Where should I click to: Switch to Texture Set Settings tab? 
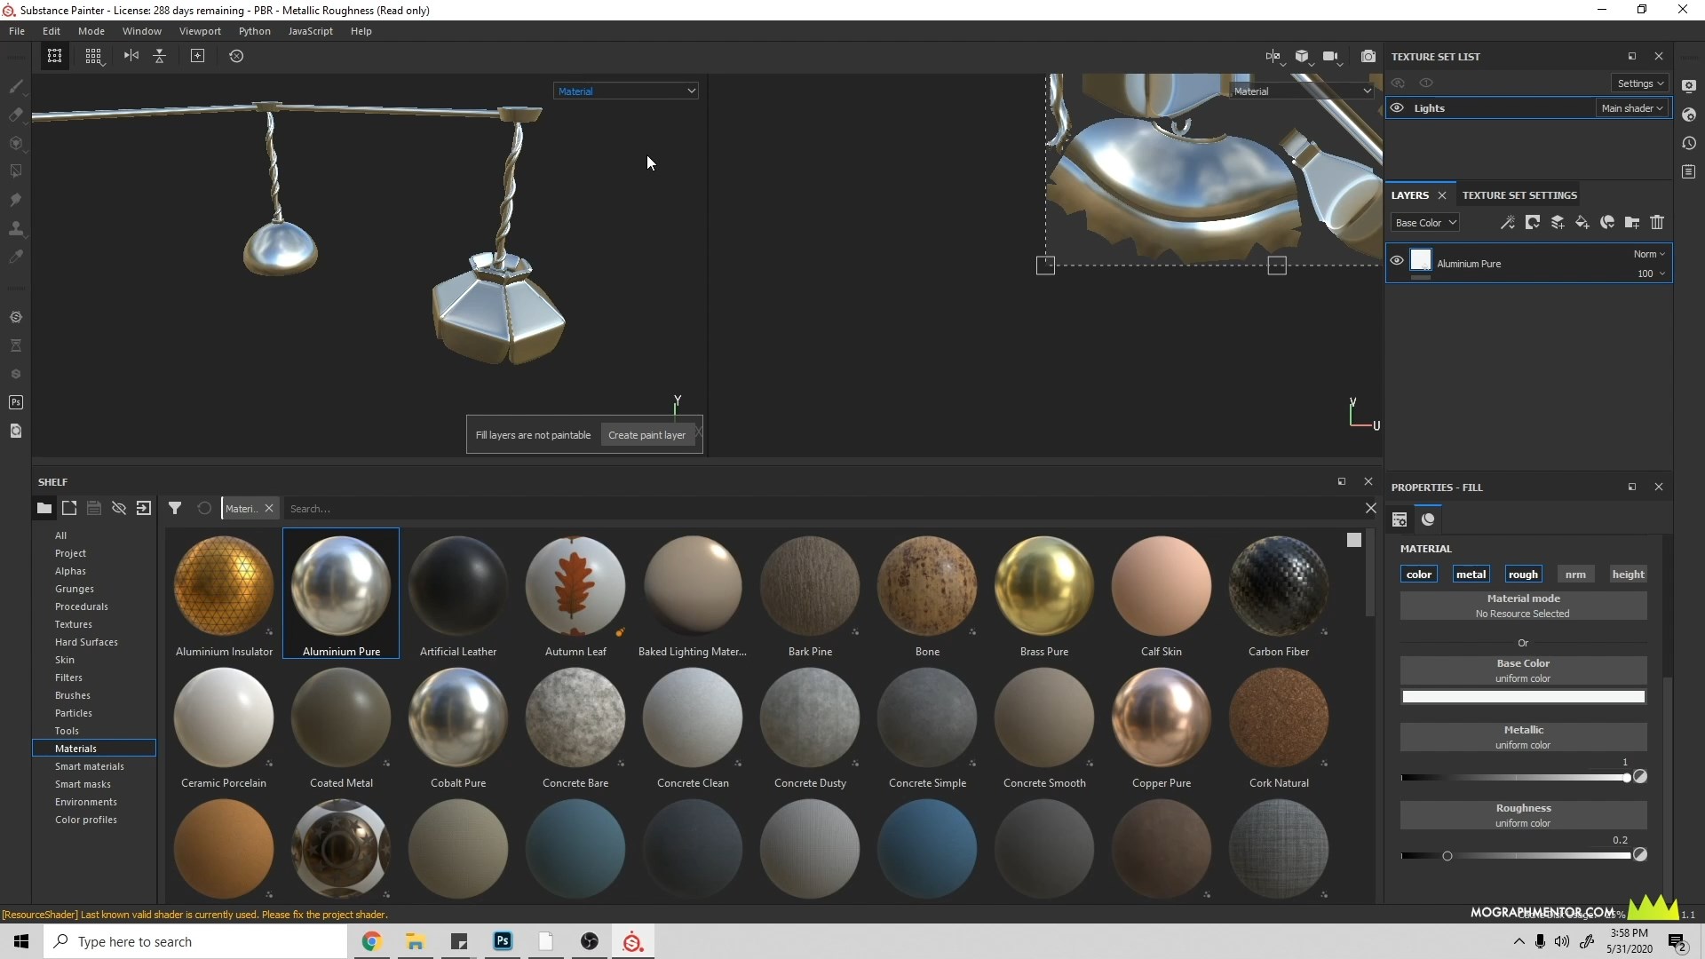click(x=1519, y=195)
